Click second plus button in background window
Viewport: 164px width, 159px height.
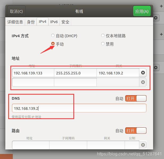coord(161,34)
